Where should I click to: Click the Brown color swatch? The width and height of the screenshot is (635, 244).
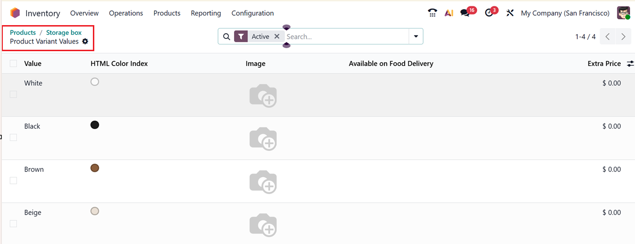(x=95, y=168)
